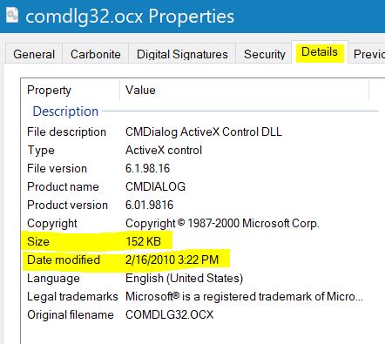Image resolution: width=385 pixels, height=344 pixels.
Task: Switch to the Security tab
Action: pos(265,54)
